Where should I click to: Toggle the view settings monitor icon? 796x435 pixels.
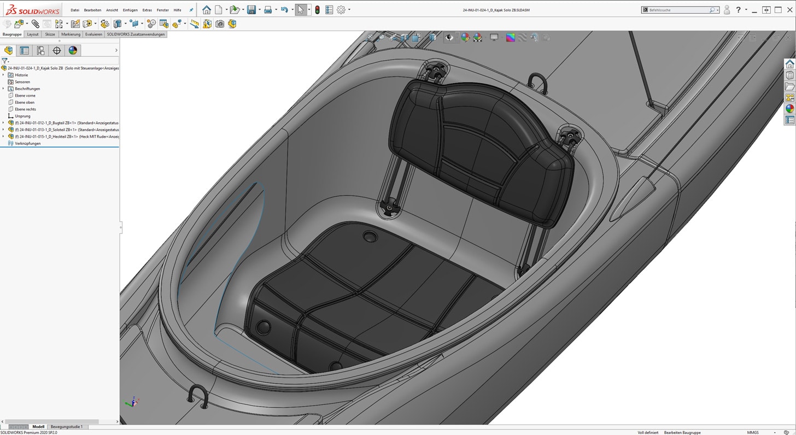click(x=494, y=38)
